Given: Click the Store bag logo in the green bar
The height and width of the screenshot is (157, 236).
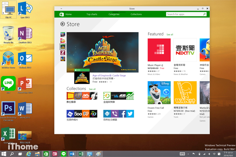Looking at the screenshot, I should (61, 14).
